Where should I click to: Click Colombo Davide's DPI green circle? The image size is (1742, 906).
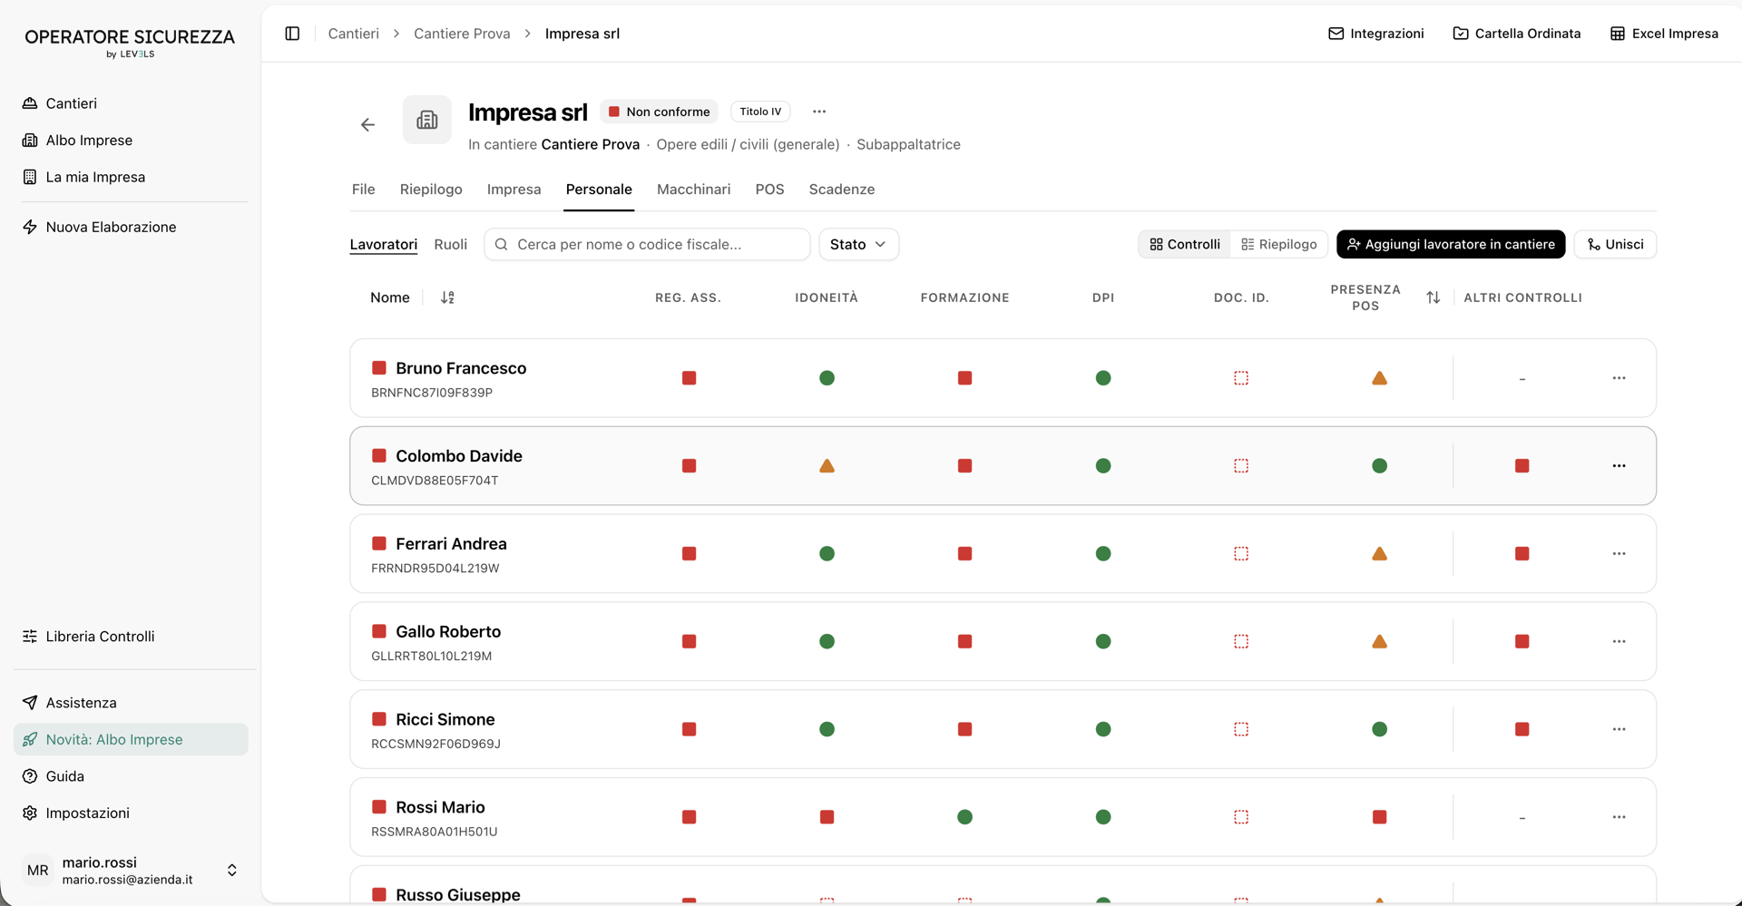pos(1102,466)
